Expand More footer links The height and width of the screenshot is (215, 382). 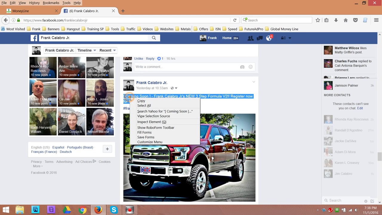pyautogui.click(x=38, y=166)
